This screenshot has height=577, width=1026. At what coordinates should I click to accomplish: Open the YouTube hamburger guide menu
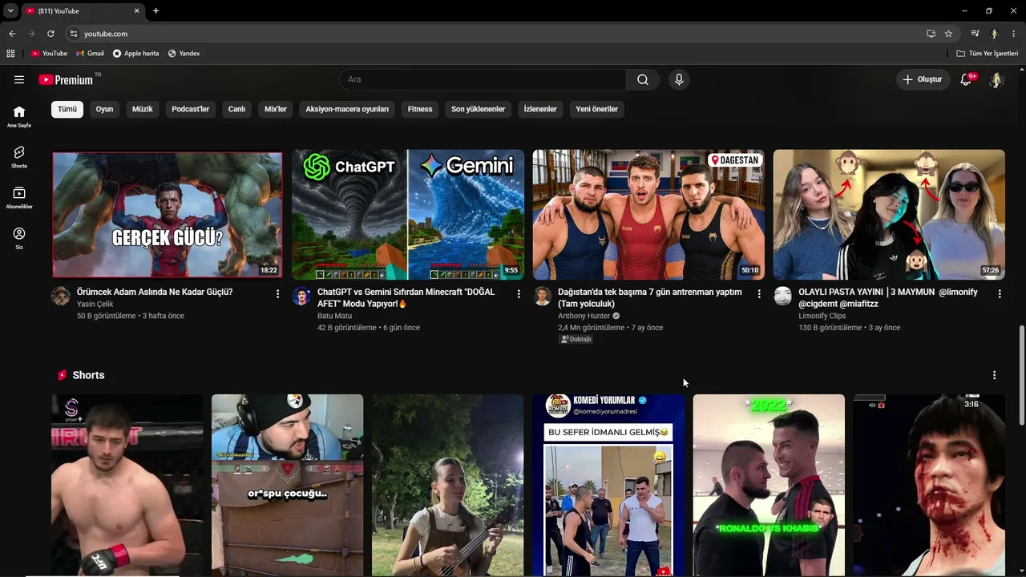[x=19, y=79]
